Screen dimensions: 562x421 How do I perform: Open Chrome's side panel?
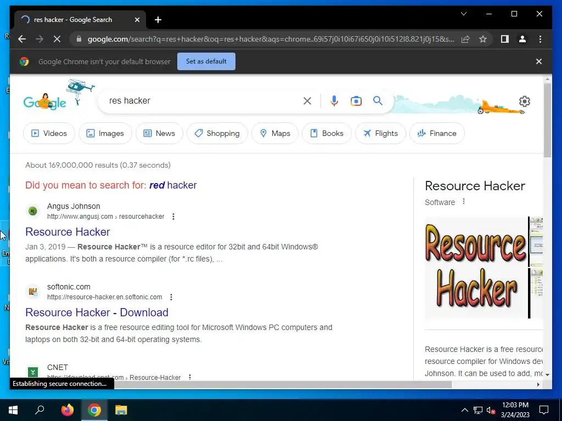[x=505, y=39]
